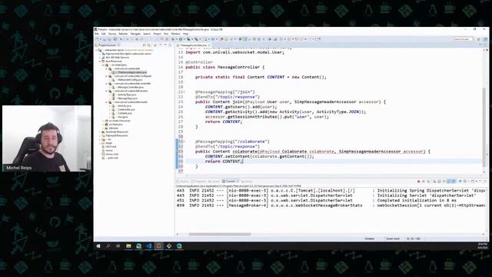Click the Michel Reips webcam thumbnail
Image resolution: width=492 pixels, height=277 pixels.
click(x=47, y=138)
